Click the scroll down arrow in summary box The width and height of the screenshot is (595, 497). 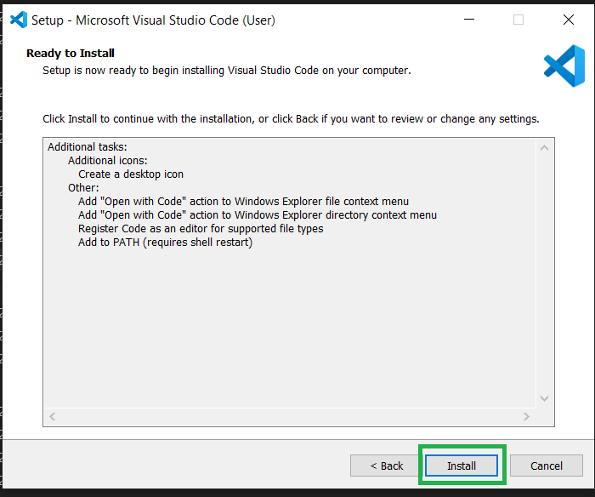pyautogui.click(x=544, y=398)
